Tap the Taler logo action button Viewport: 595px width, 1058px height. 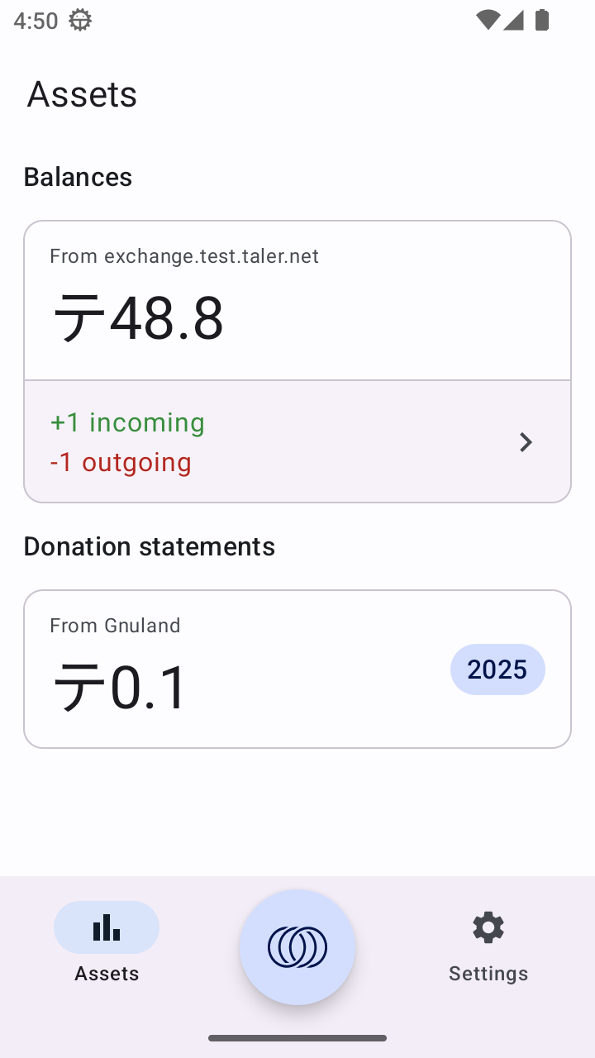(x=297, y=947)
